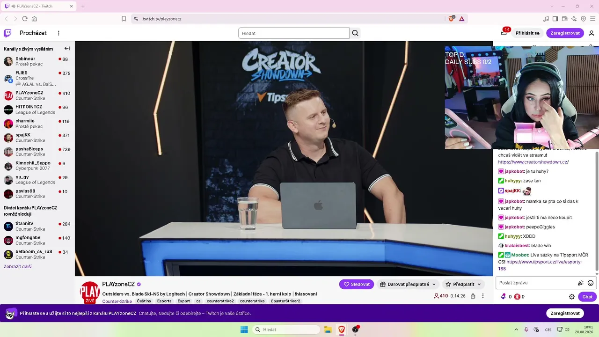The height and width of the screenshot is (337, 599).
Task: Click the picture-in-picture webcam stream overlay
Action: [522, 97]
